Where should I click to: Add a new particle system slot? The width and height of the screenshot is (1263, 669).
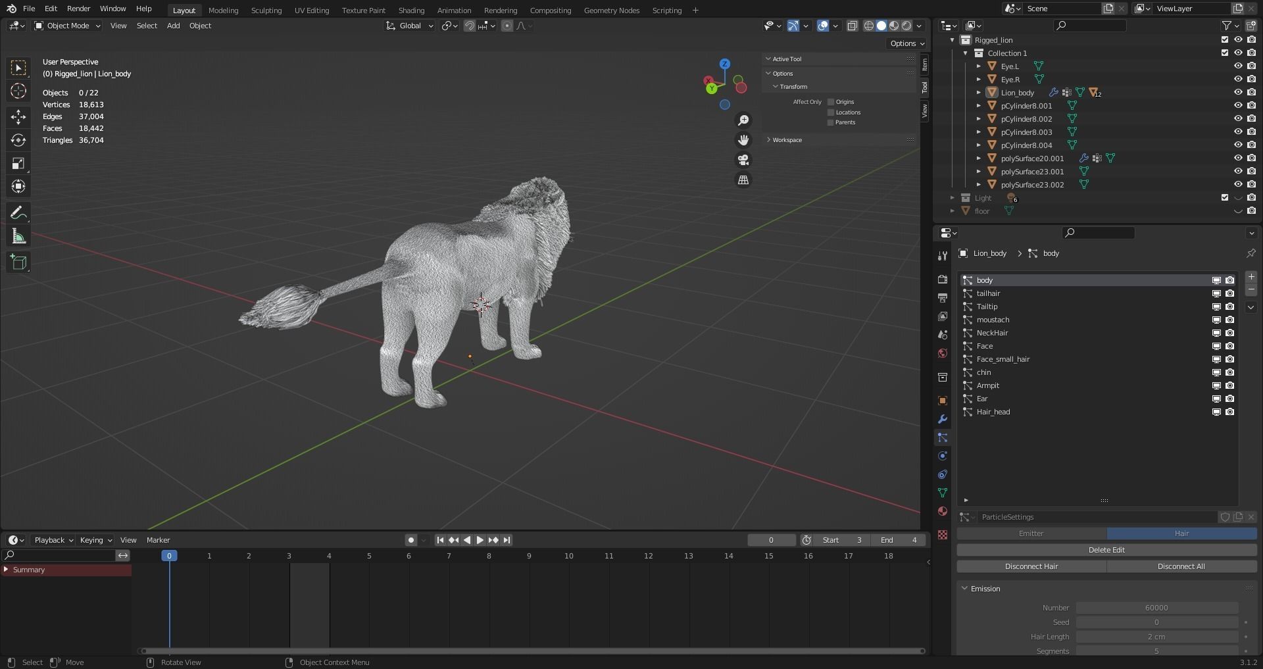coord(1251,277)
